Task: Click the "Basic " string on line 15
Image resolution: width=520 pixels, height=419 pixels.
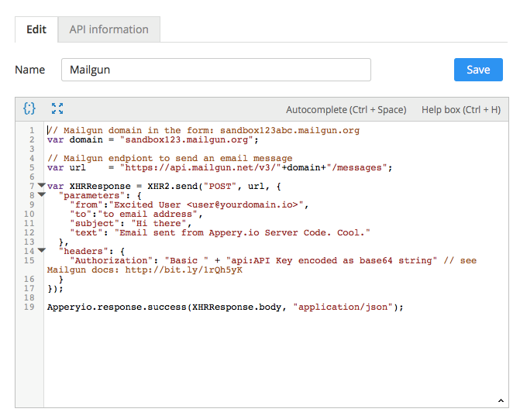Action: (187, 260)
